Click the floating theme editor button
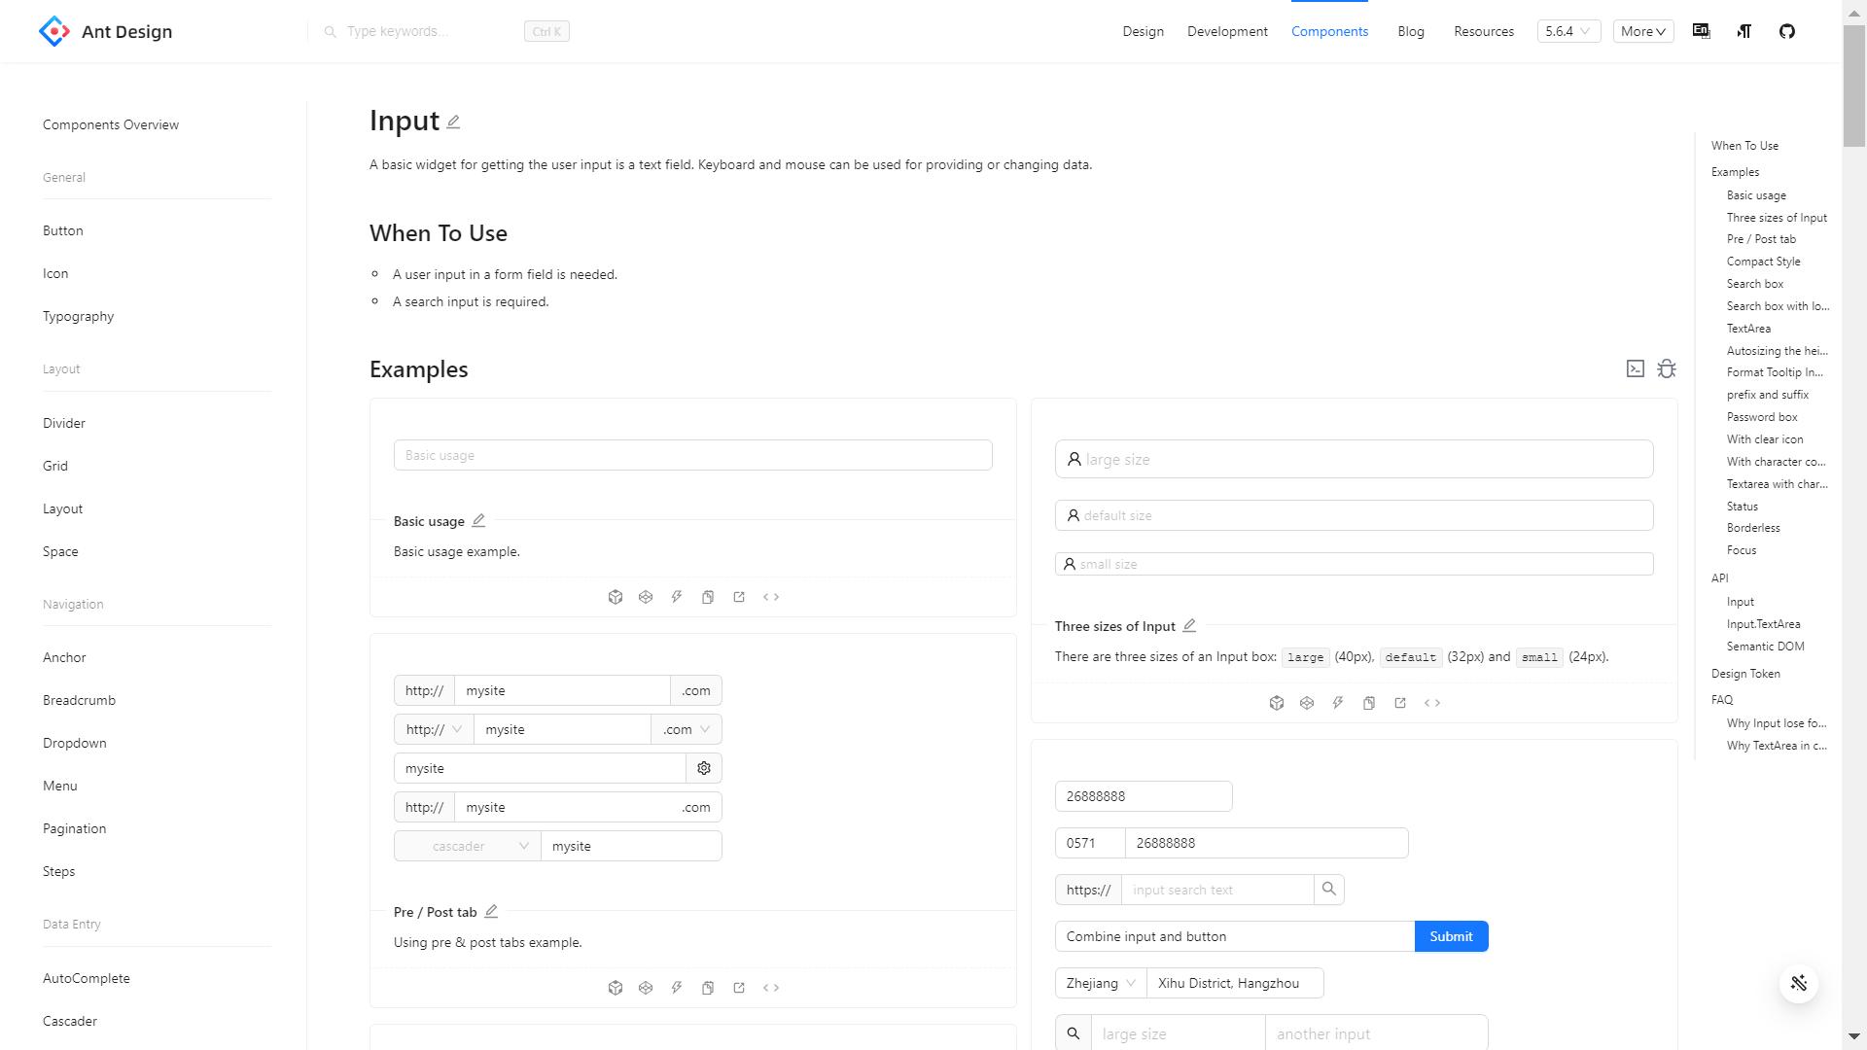The height and width of the screenshot is (1050, 1867). point(1799,983)
